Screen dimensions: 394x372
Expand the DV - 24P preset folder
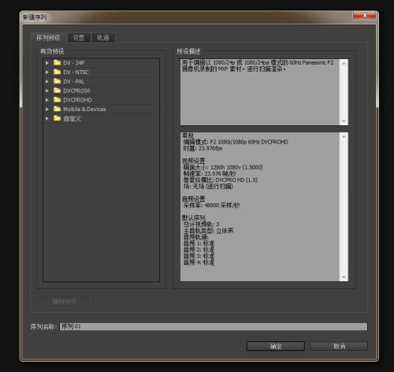pos(47,63)
